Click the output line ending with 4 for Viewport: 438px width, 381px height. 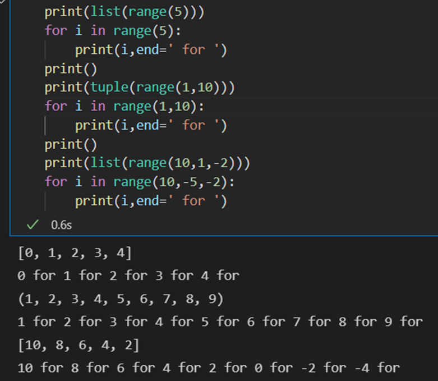point(128,276)
